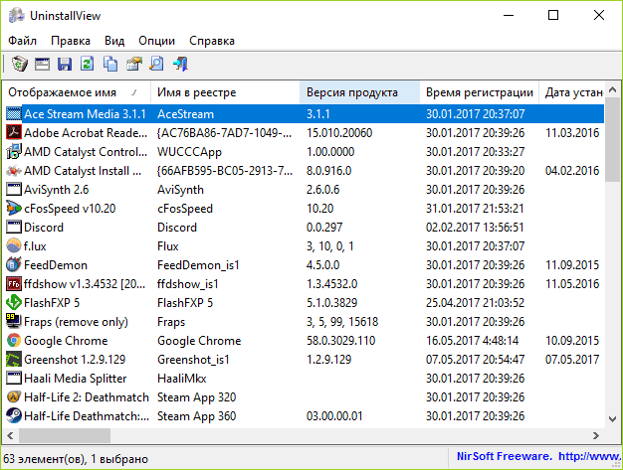Open the Опции menu

pos(156,41)
